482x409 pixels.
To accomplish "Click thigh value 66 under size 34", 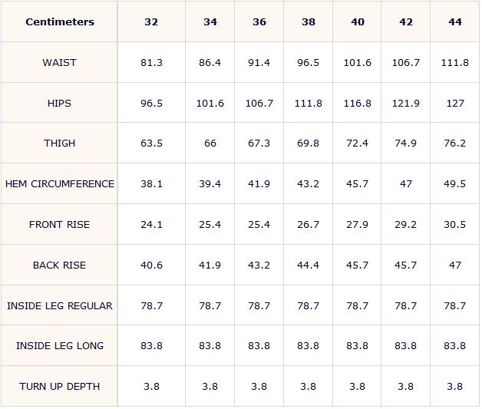I will [x=210, y=143].
